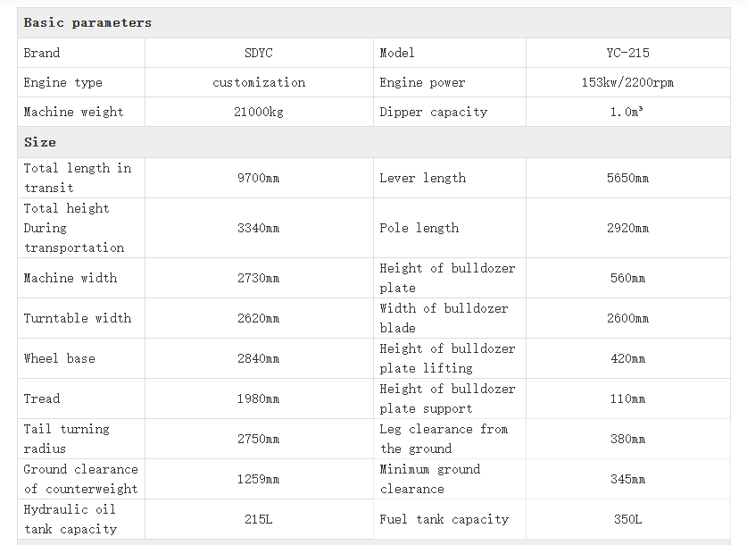The image size is (747, 545).
Task: Select the SDYC brand value cell
Action: point(259,53)
